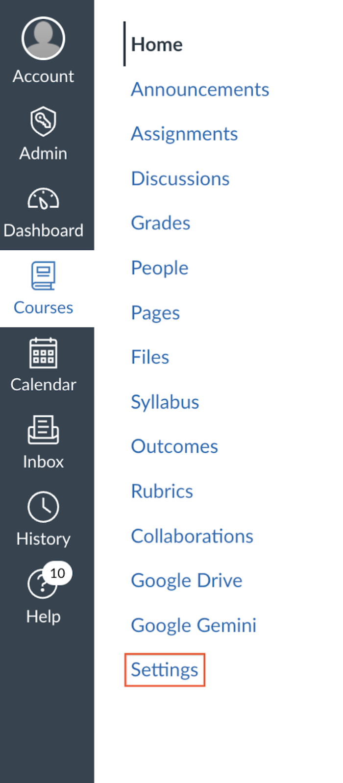Screen dimensions: 343x783
Task: Launch Google Gemini from course menu
Action: tap(194, 625)
